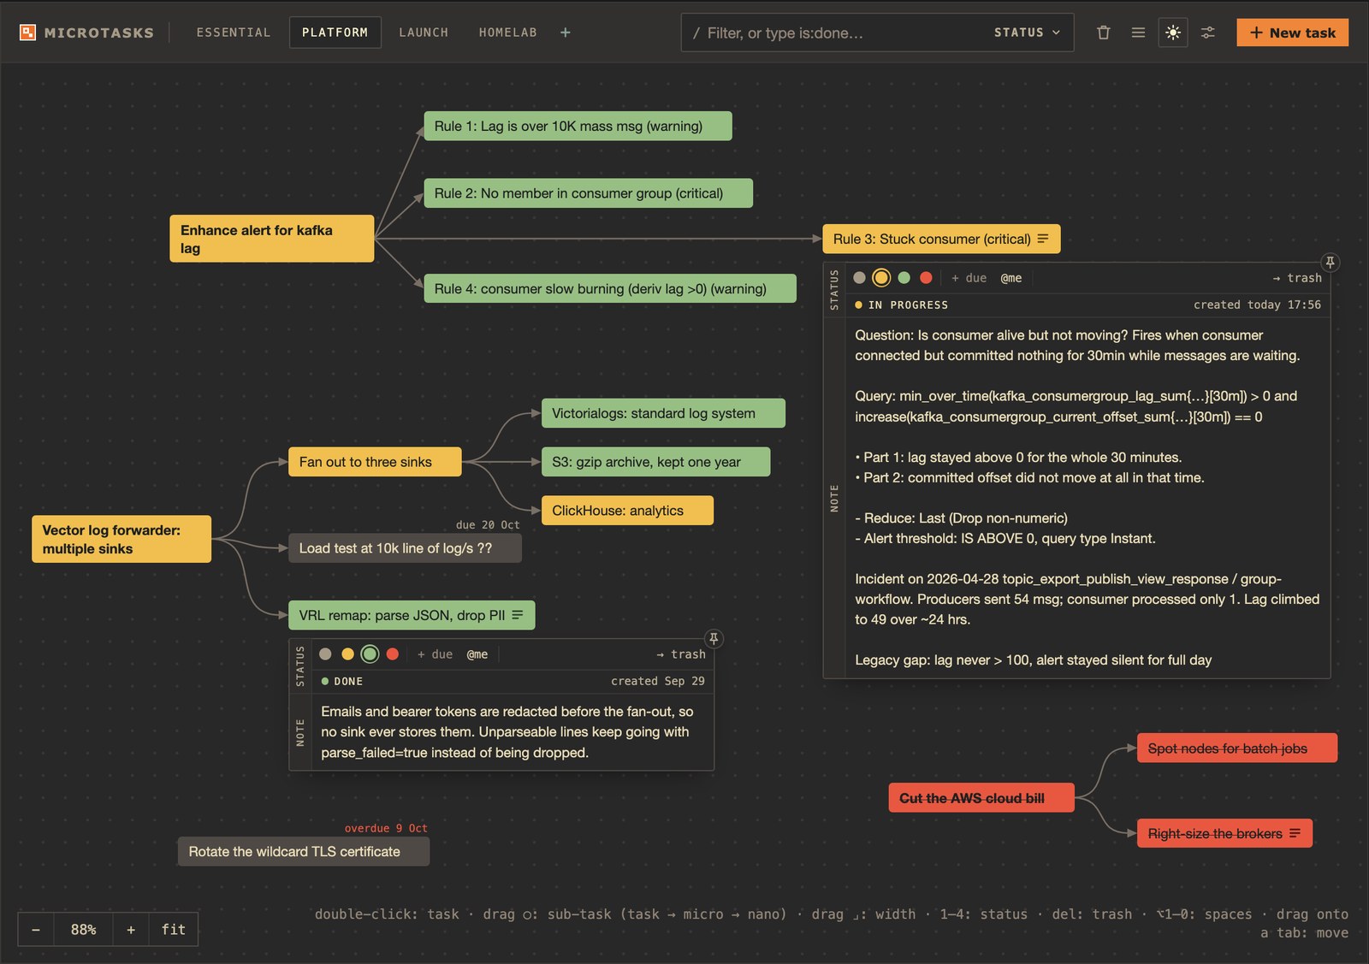Select the PLATFORM tab
The height and width of the screenshot is (964, 1369).
click(335, 33)
